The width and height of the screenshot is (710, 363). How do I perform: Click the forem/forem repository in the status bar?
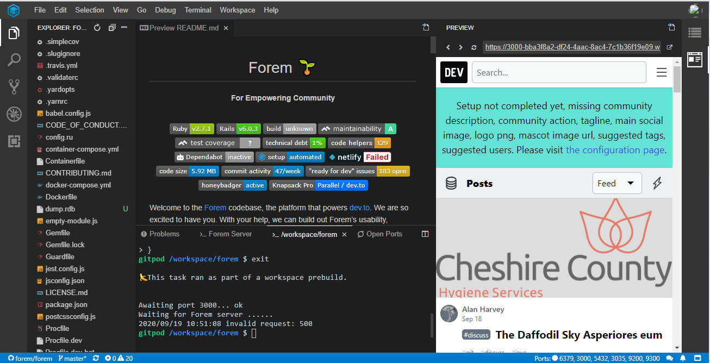pyautogui.click(x=30, y=358)
